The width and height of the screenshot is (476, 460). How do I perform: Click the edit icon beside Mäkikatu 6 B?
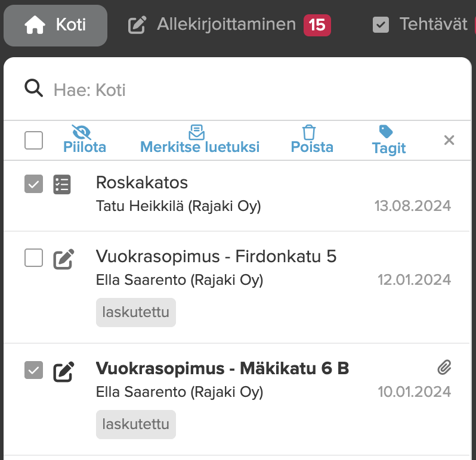(63, 371)
